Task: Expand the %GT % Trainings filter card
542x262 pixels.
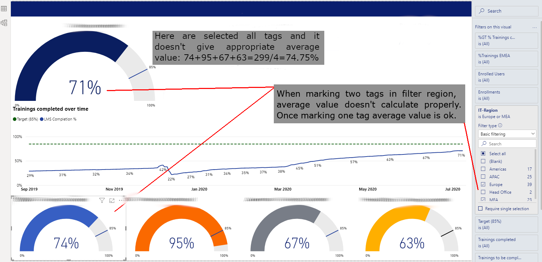Action: [507, 40]
